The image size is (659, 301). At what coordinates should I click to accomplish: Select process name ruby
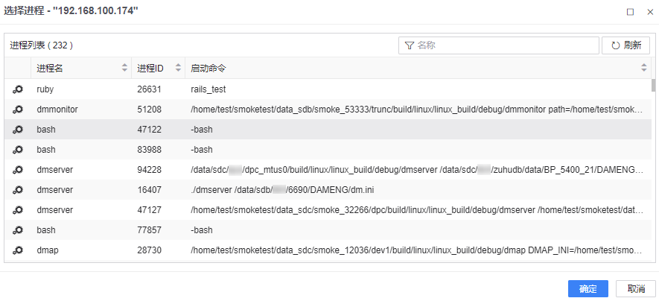45,89
